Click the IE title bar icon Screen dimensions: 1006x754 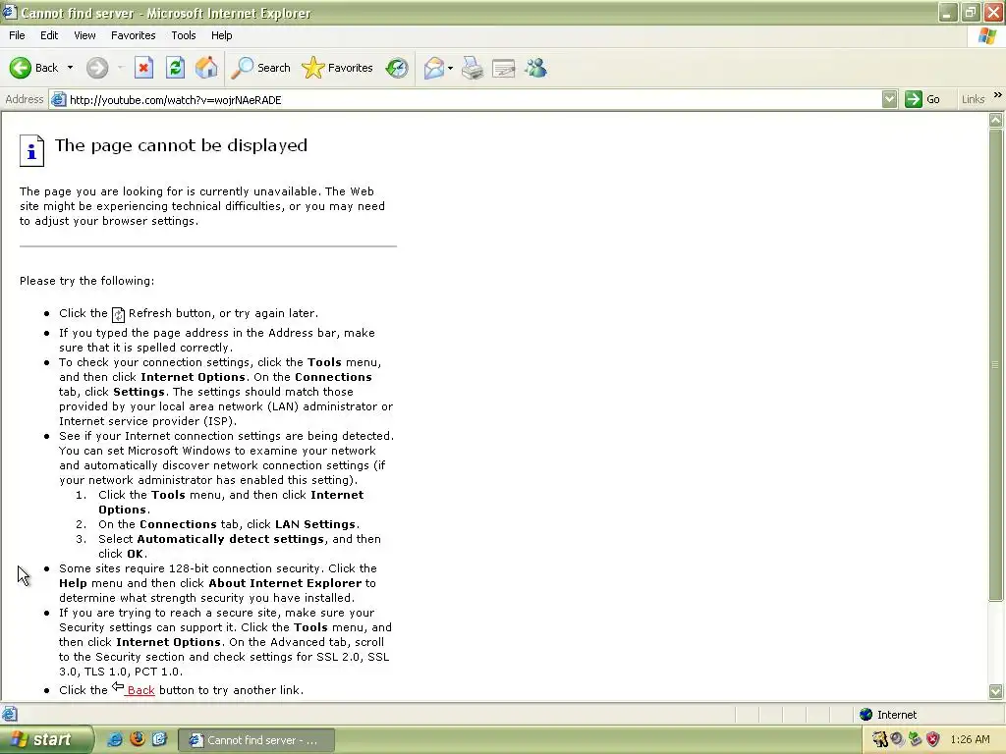9,12
